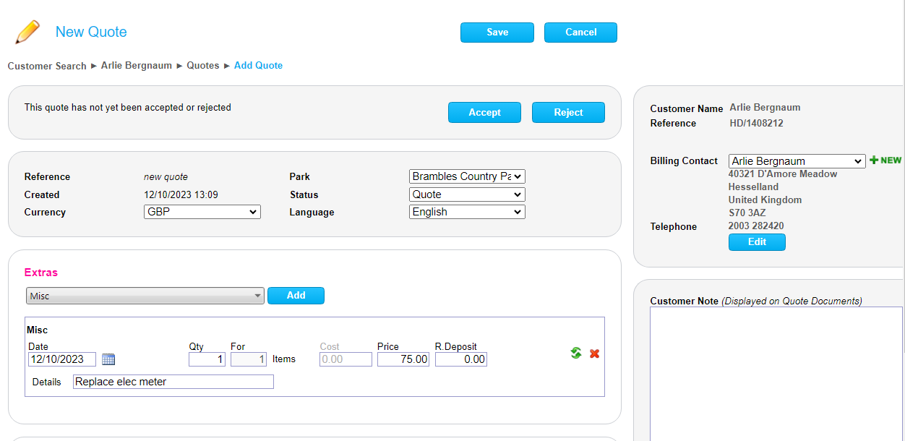This screenshot has height=441, width=905.
Task: Open the Park dropdown
Action: tap(467, 176)
